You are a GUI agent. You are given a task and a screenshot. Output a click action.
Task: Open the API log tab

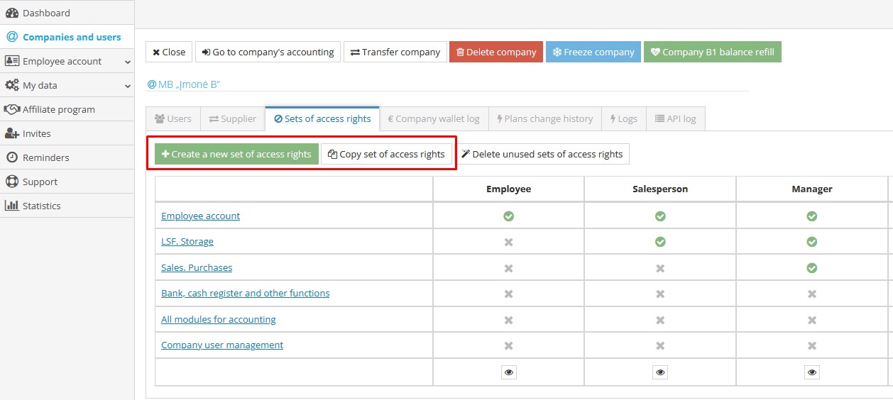coord(675,118)
